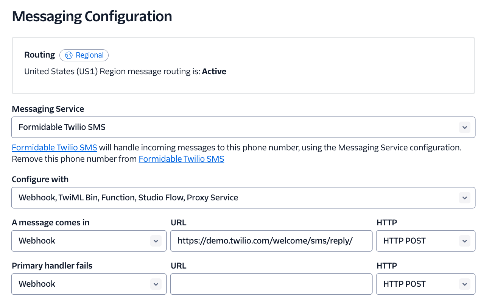The image size is (492, 303).
Task: Click the Routing section label
Action: [39, 55]
